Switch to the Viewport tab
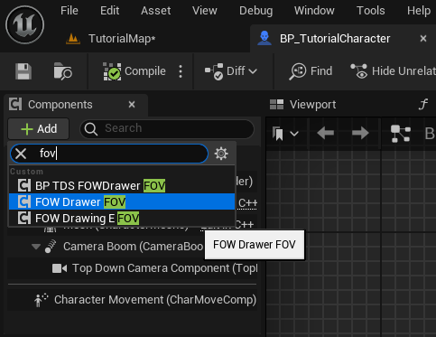The height and width of the screenshot is (337, 436). [302, 105]
